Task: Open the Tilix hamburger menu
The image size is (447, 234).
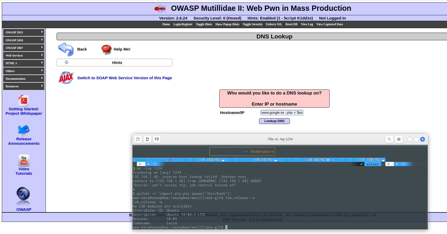Action: (x=399, y=139)
